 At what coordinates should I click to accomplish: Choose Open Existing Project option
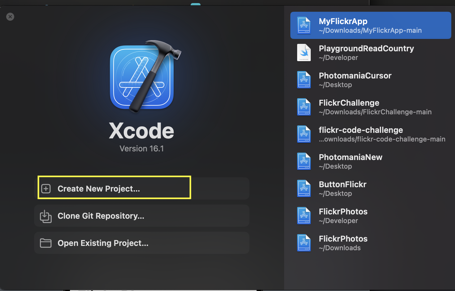click(142, 243)
